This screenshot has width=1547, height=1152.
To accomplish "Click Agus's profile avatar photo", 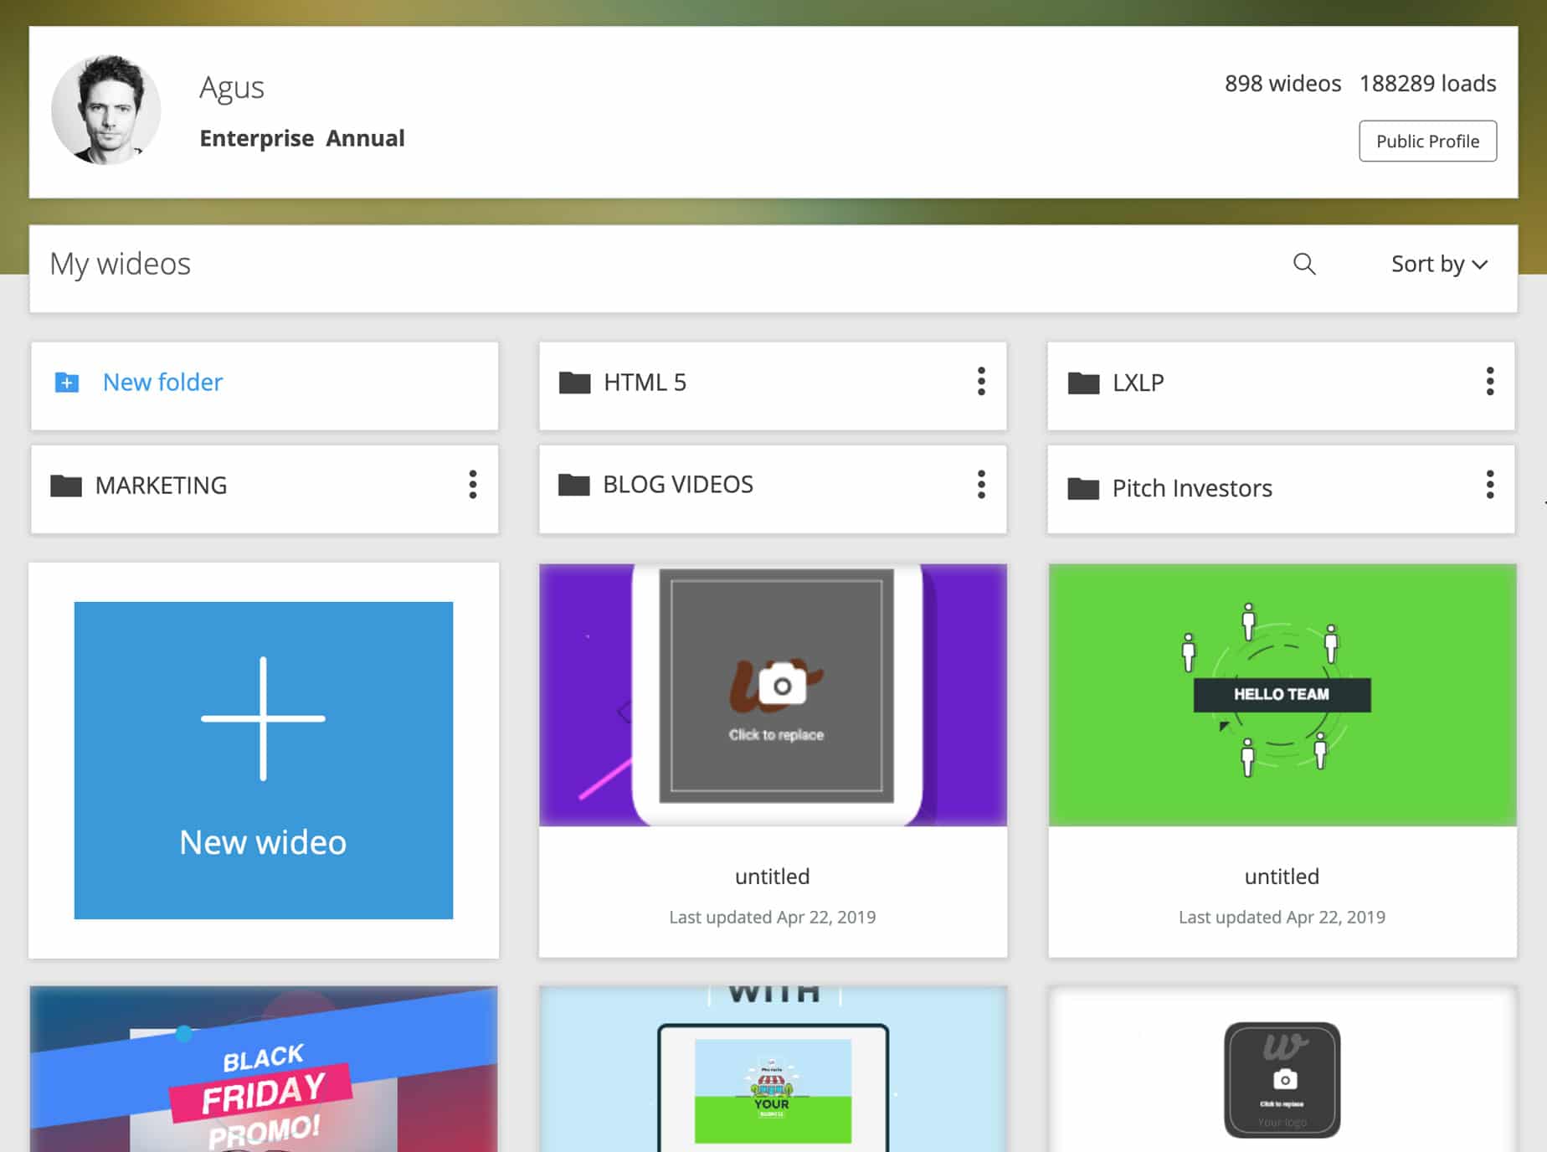I will coord(105,110).
